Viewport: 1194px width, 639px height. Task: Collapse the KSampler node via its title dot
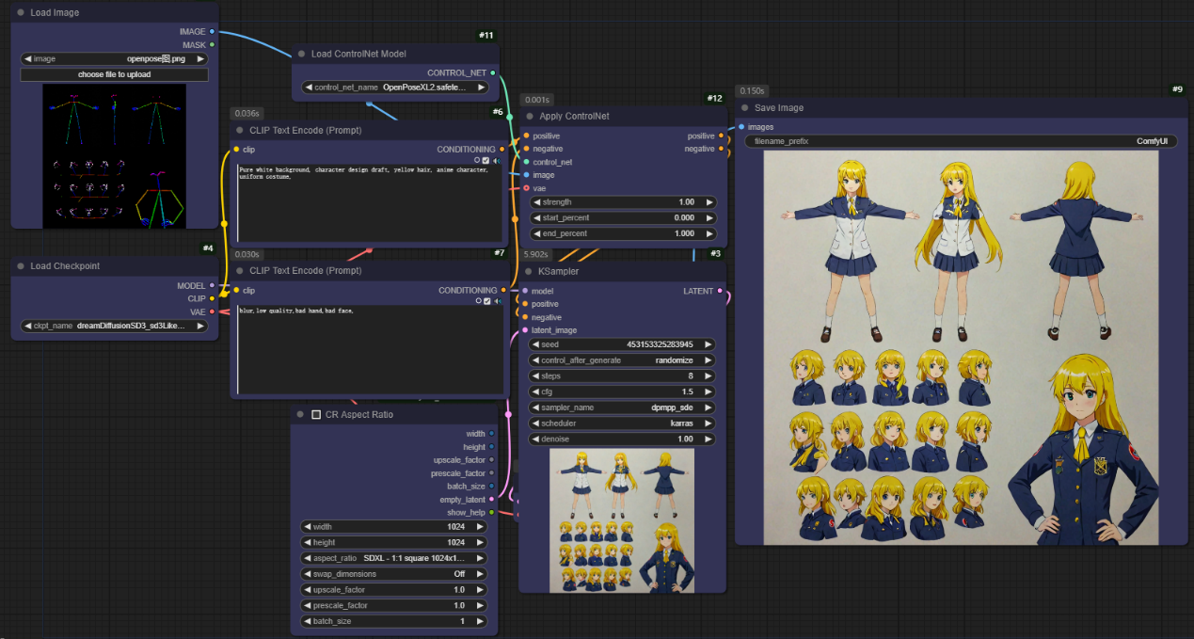[x=527, y=271]
